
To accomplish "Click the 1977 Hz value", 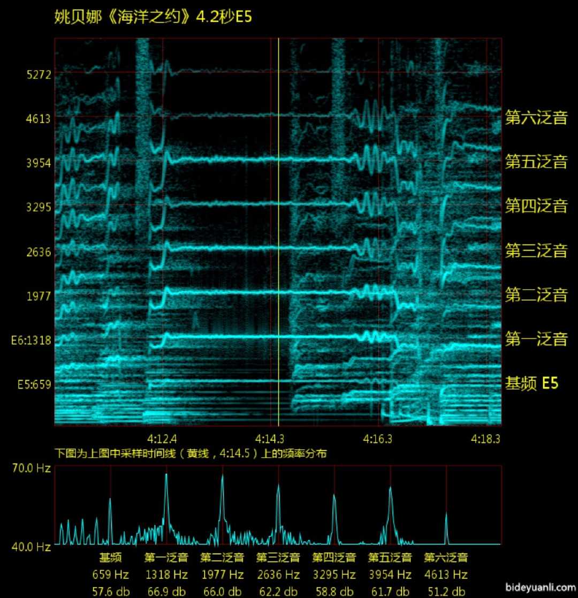I will (x=222, y=575).
